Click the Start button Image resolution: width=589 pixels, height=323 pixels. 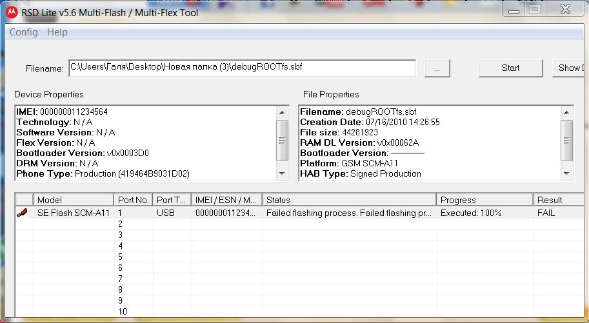click(x=510, y=68)
